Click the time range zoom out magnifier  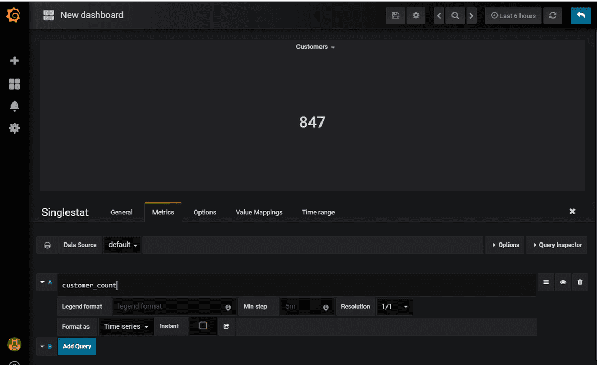click(x=455, y=15)
